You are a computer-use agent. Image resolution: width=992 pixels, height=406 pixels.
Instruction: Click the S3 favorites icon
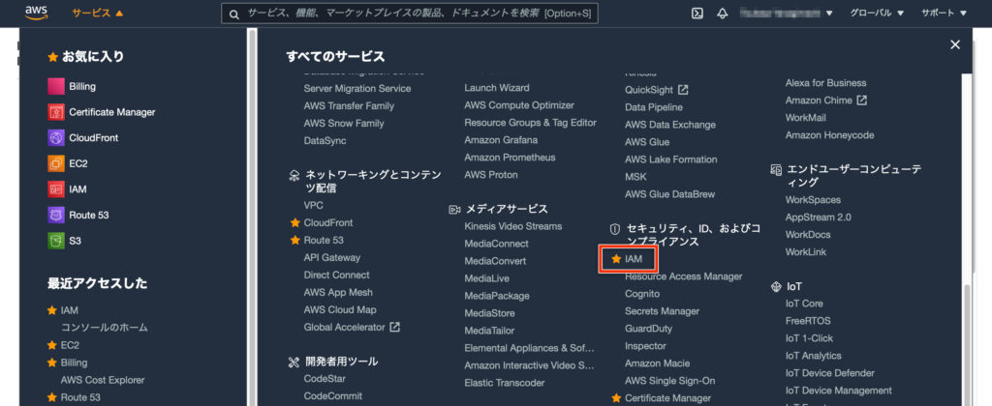pyautogui.click(x=56, y=241)
